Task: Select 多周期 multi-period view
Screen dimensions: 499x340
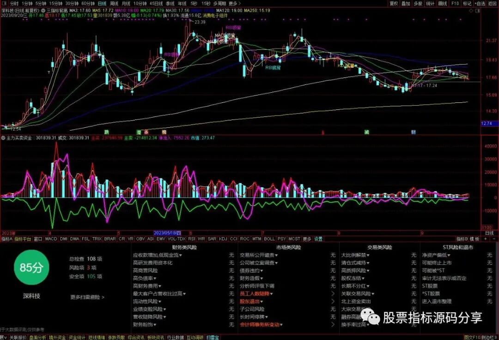Action: tap(219, 4)
